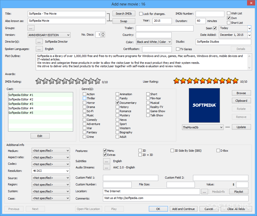Focus the Custom Field 1 input
257x216 pixels.
(131, 178)
